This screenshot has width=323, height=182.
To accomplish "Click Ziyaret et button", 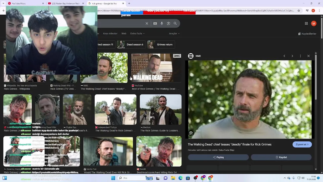I will (302, 144).
